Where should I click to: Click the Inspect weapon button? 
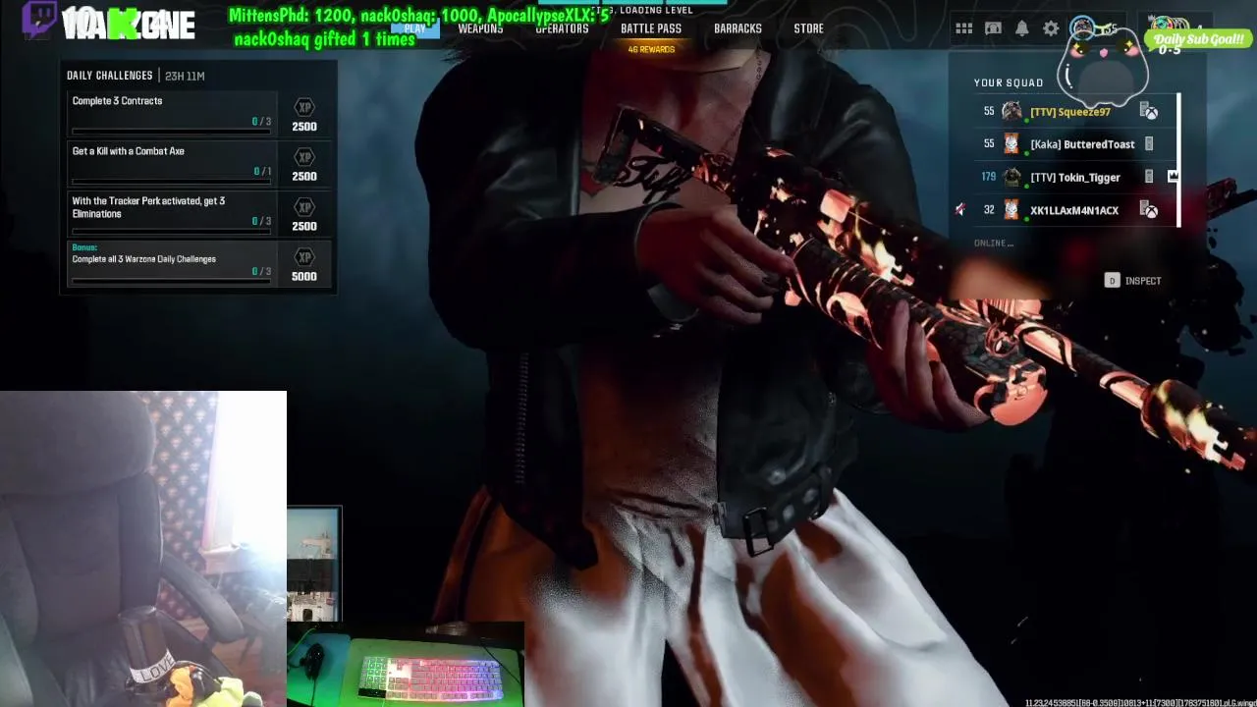(x=1133, y=281)
